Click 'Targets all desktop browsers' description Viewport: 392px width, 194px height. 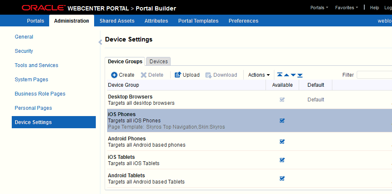141,103
